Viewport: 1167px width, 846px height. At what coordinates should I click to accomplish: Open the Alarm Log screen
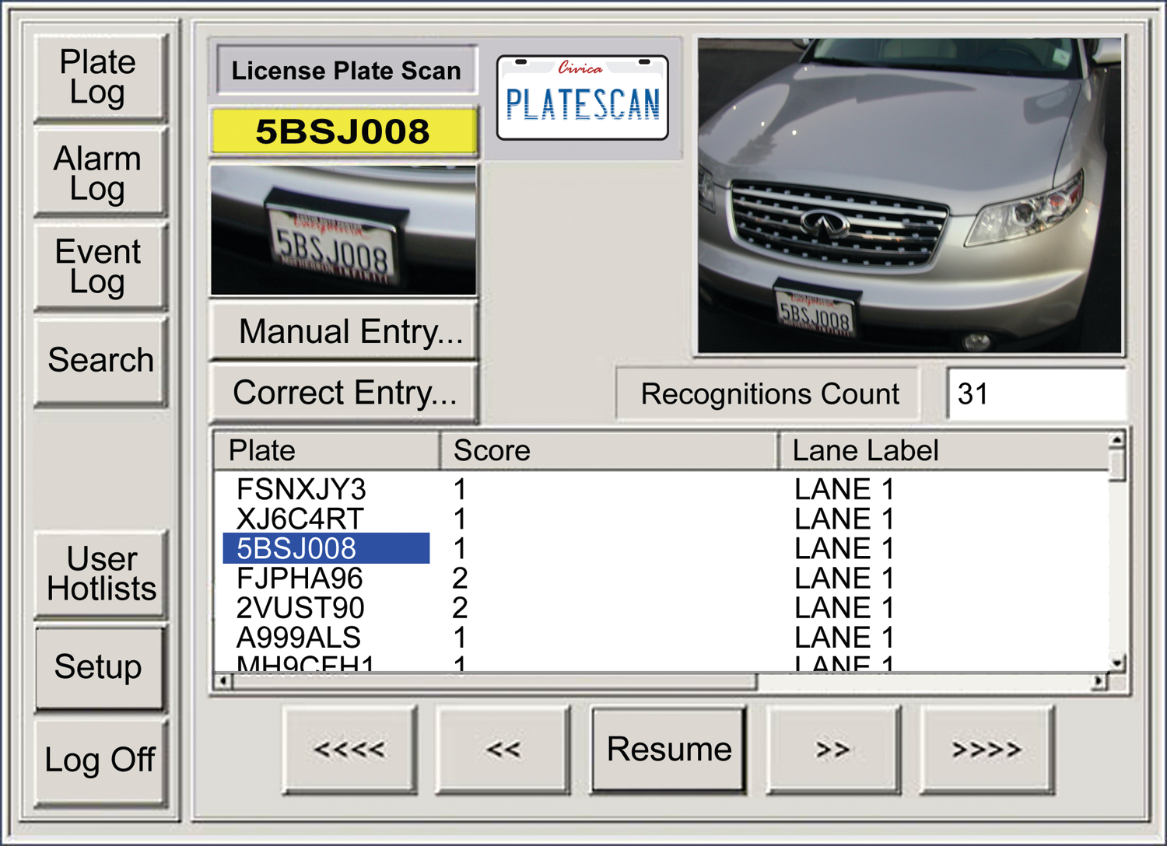click(99, 173)
